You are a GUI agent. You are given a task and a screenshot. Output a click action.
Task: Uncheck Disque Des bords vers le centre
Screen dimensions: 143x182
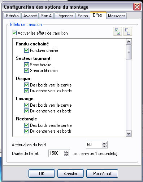[26, 85]
